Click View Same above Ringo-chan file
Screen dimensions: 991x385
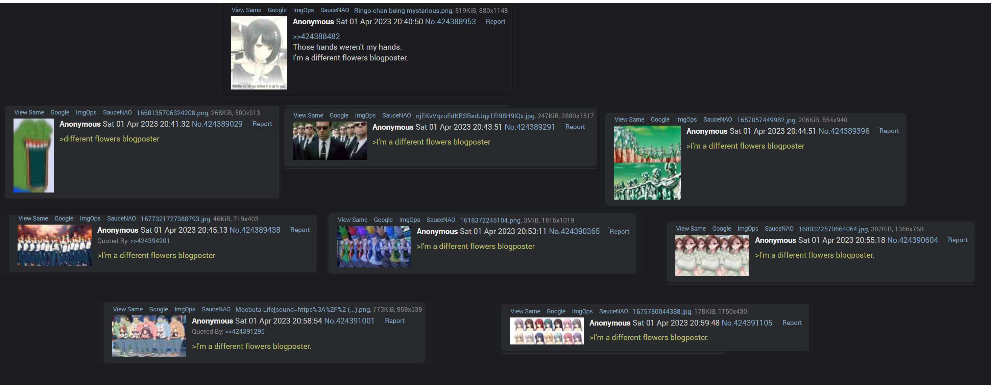[246, 10]
